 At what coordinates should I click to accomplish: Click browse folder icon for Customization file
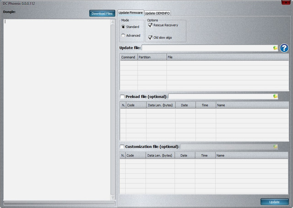pyautogui.click(x=275, y=146)
